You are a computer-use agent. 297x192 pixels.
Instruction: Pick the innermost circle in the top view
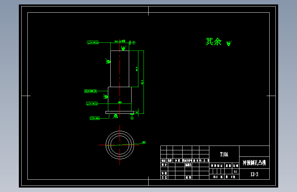pyautogui.click(x=120, y=136)
